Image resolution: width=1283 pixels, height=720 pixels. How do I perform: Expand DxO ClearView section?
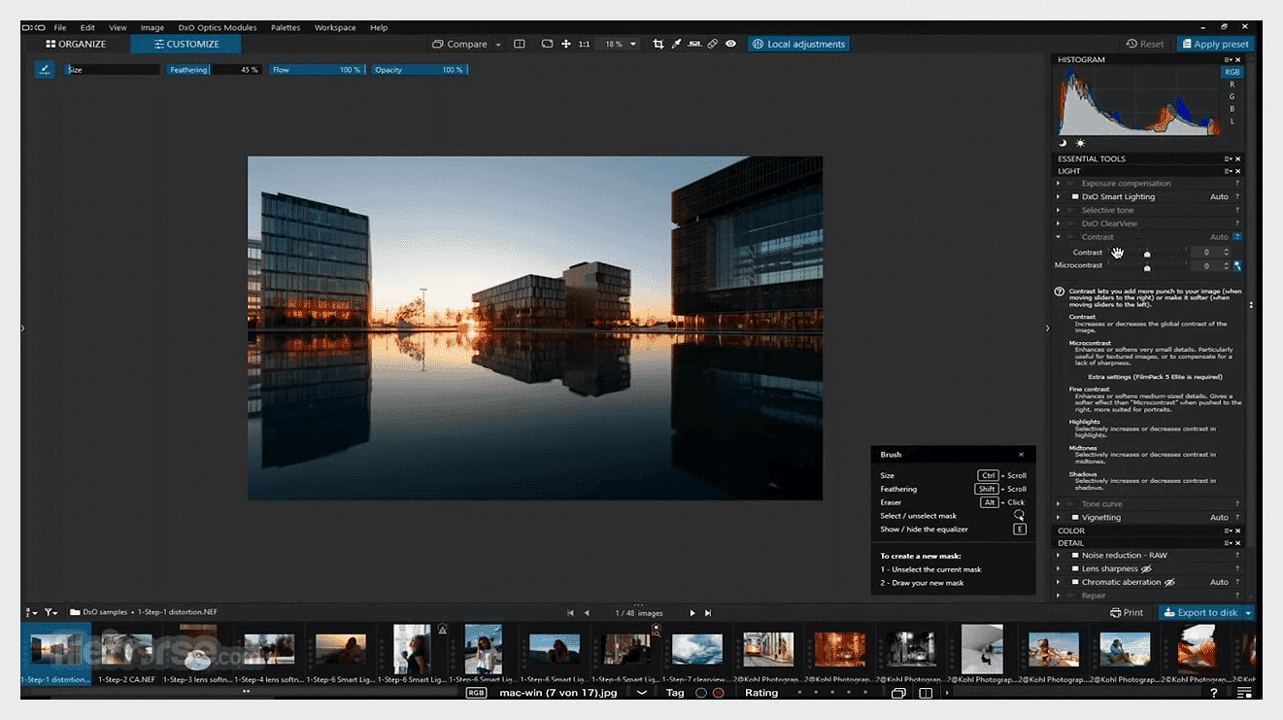click(x=1059, y=223)
